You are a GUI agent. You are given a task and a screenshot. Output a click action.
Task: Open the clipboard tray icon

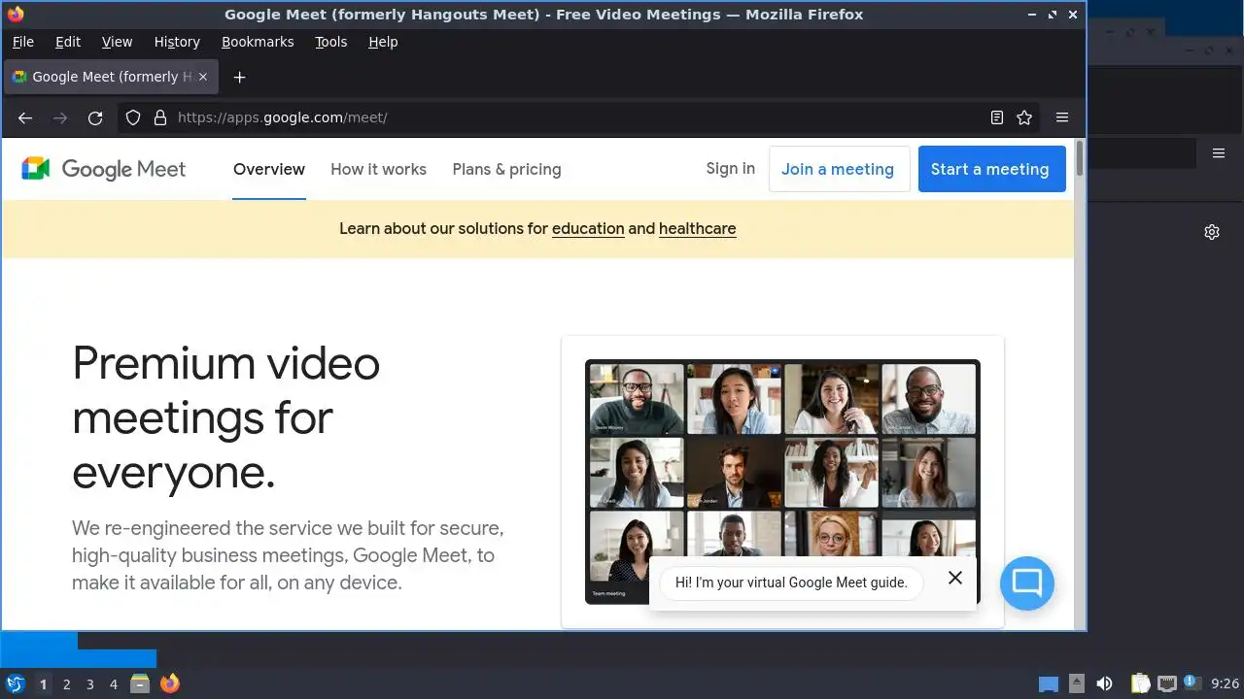tap(1141, 683)
